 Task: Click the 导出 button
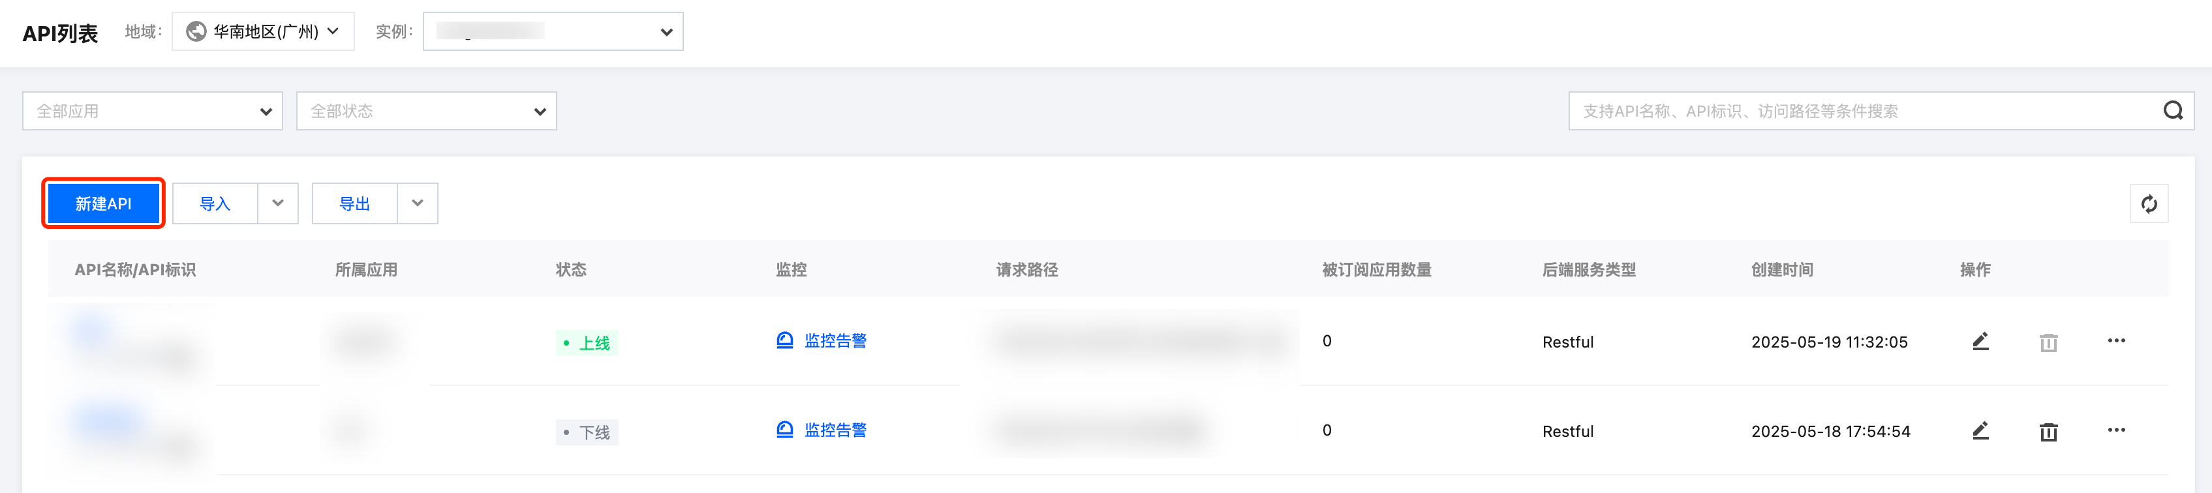coord(355,203)
